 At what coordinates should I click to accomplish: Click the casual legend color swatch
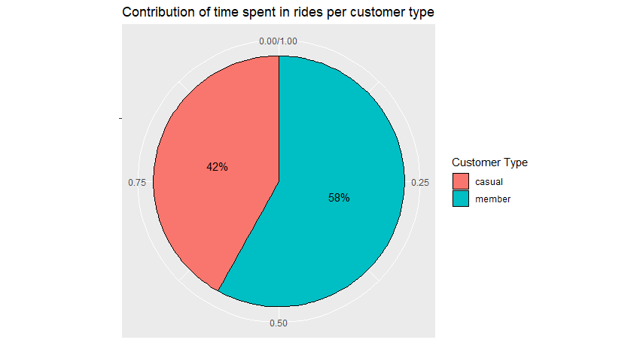point(461,181)
